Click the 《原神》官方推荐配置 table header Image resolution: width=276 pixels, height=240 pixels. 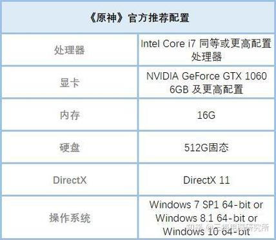(139, 17)
